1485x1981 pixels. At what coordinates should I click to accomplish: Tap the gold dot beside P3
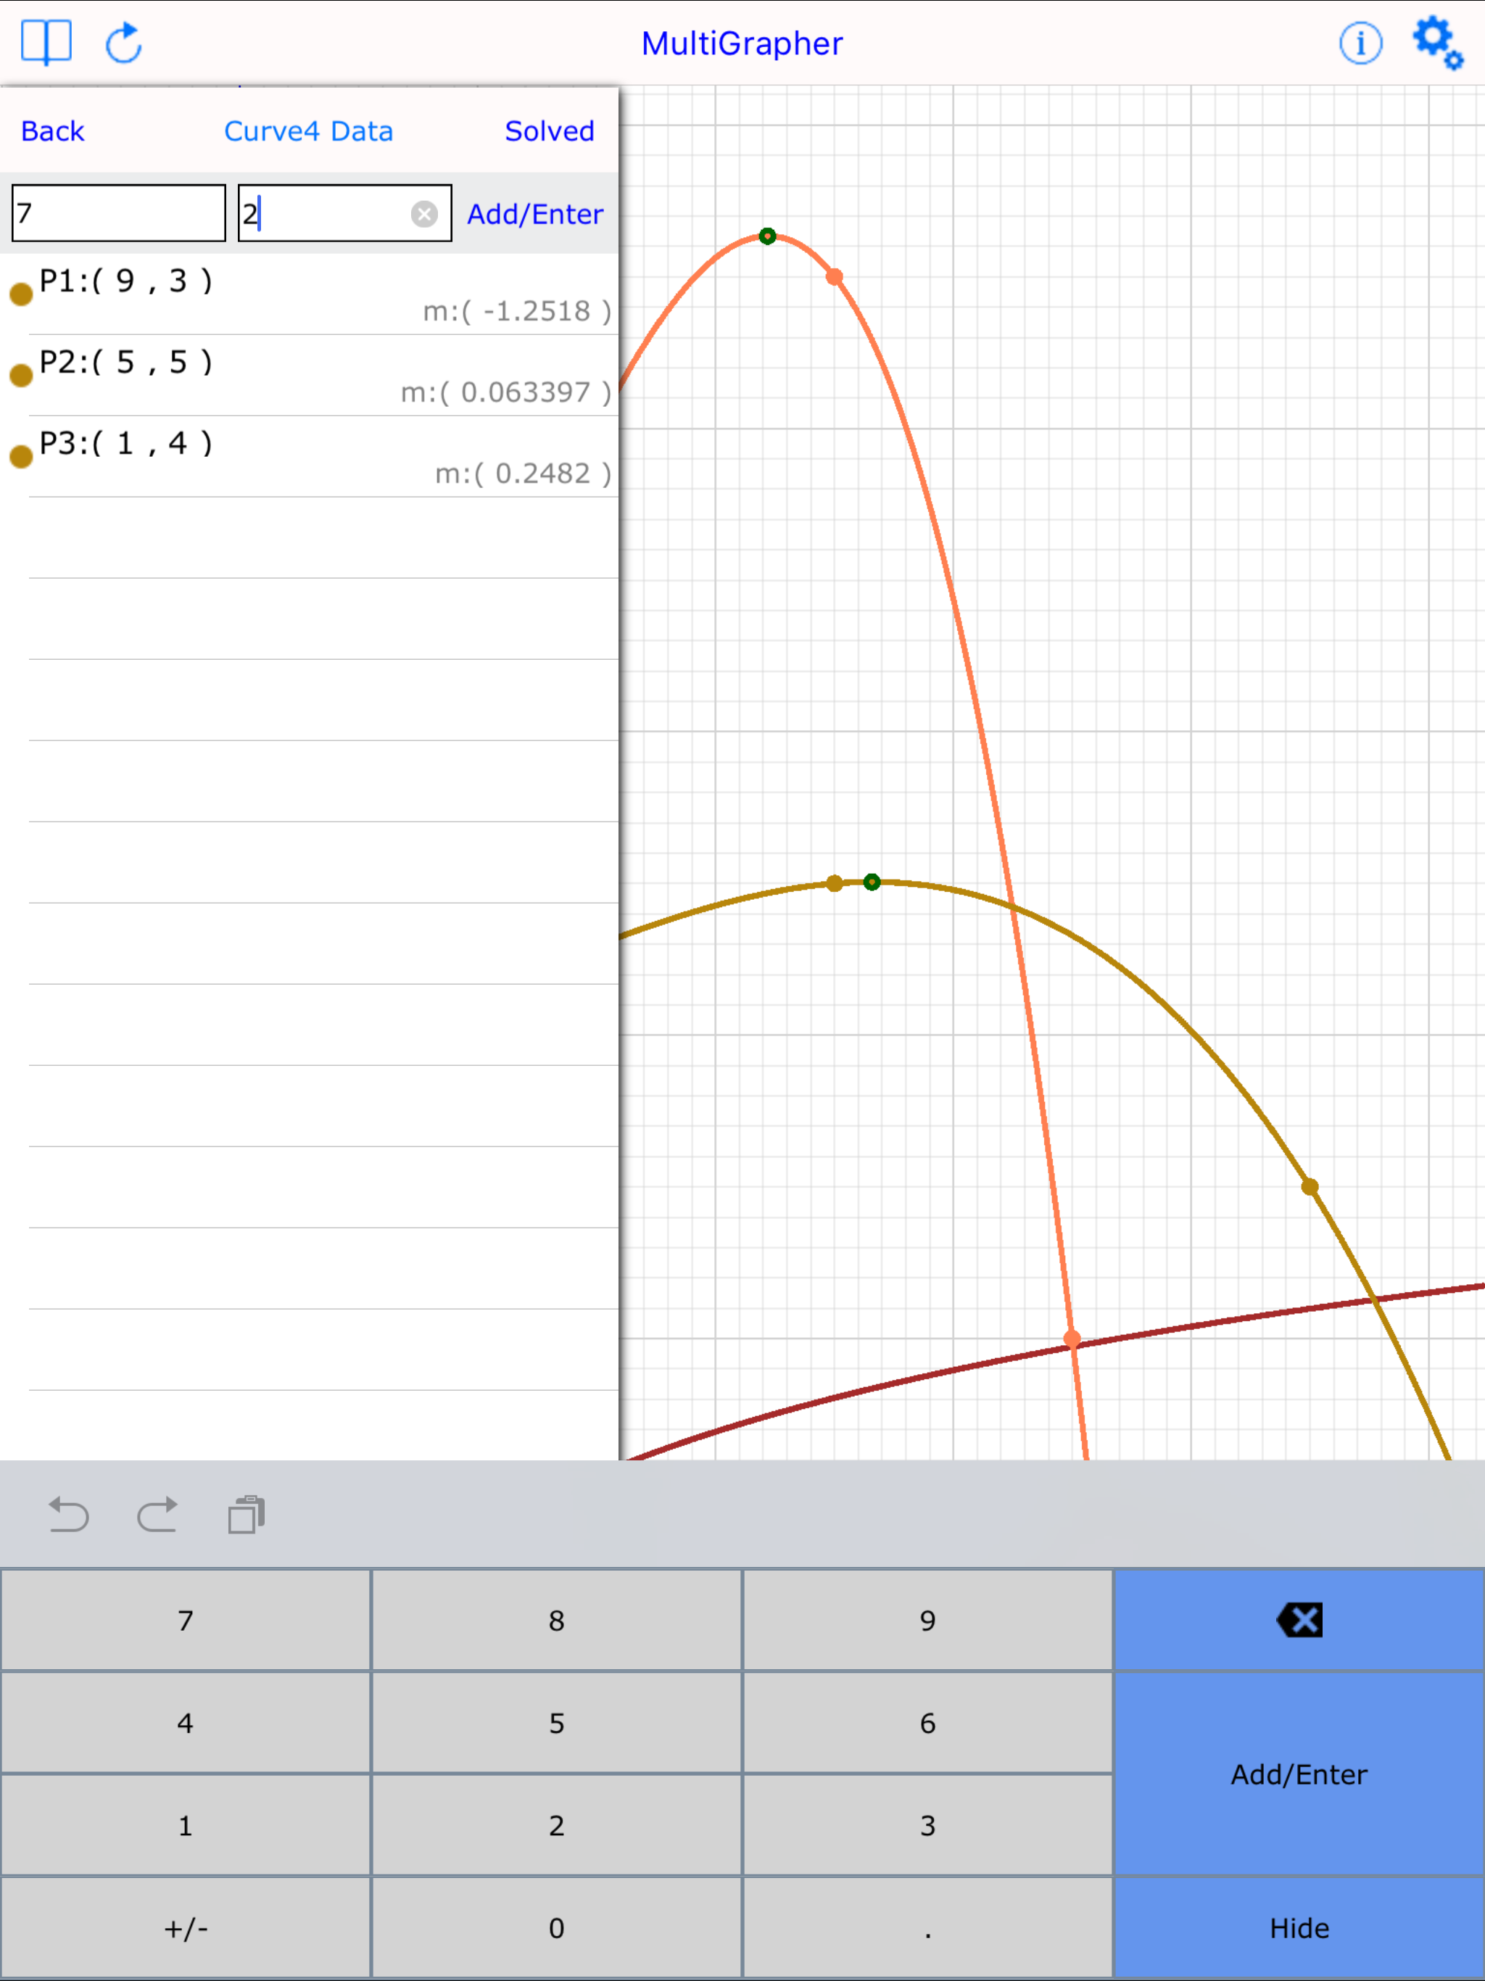click(x=20, y=457)
